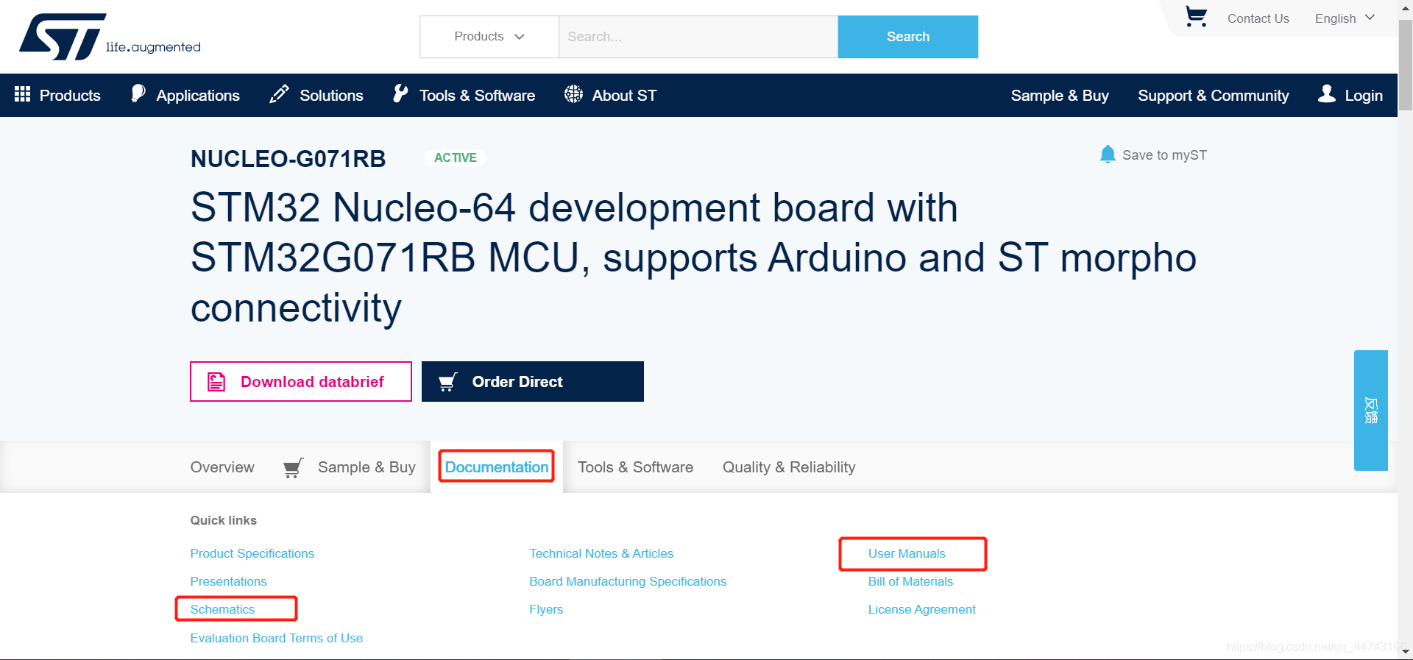Focus the Search text field

click(698, 37)
